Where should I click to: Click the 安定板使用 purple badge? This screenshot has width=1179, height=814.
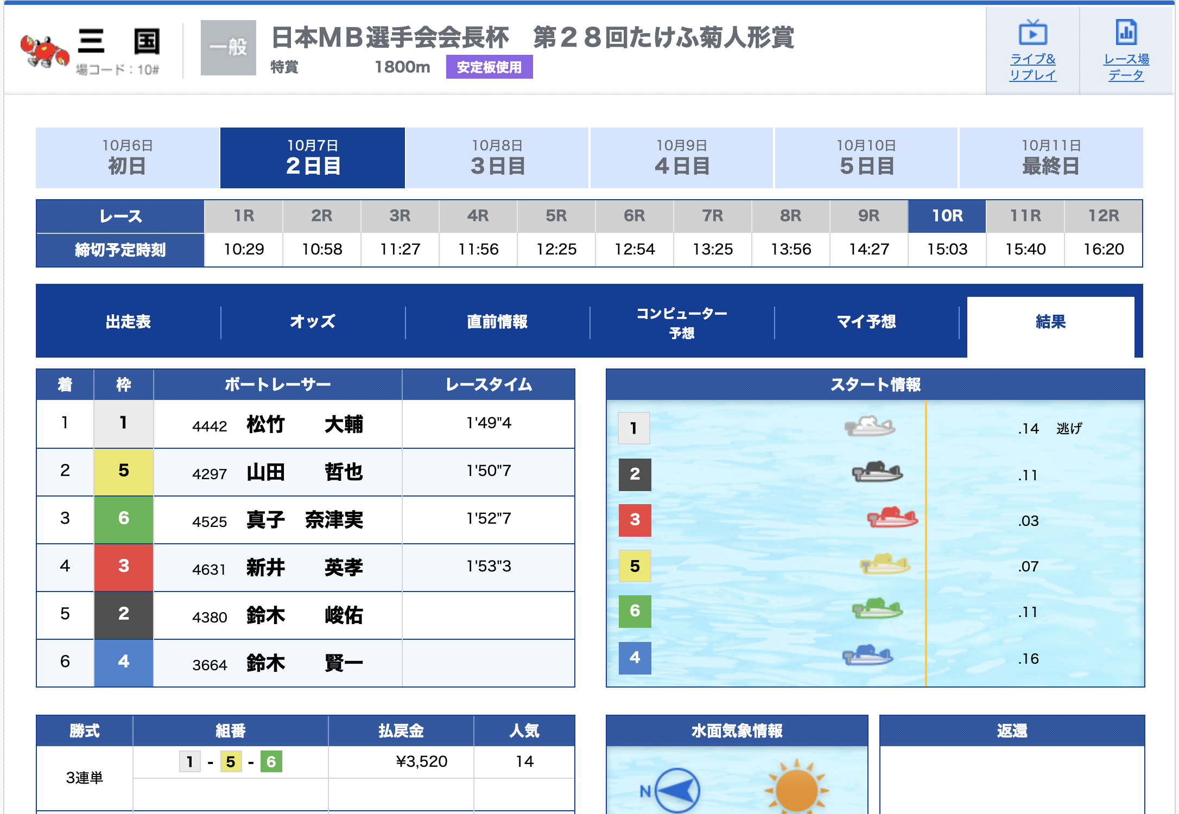(x=489, y=67)
